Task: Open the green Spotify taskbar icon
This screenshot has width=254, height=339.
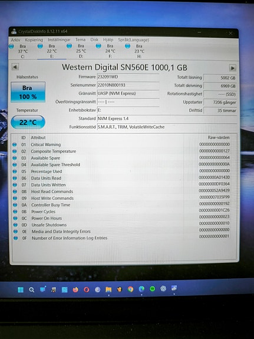Action: pyautogui.click(x=153, y=289)
